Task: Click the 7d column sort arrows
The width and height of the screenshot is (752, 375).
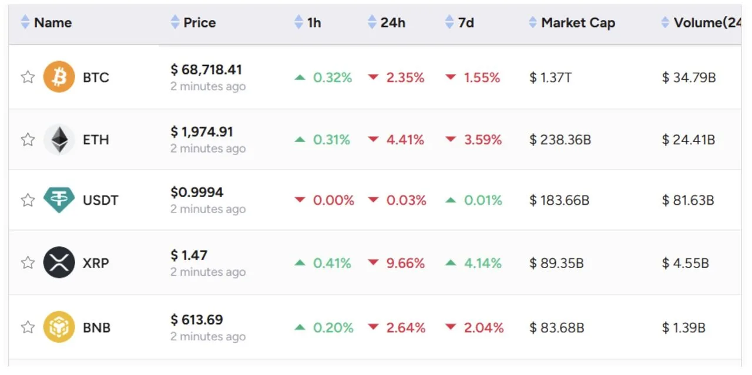Action: tap(451, 22)
